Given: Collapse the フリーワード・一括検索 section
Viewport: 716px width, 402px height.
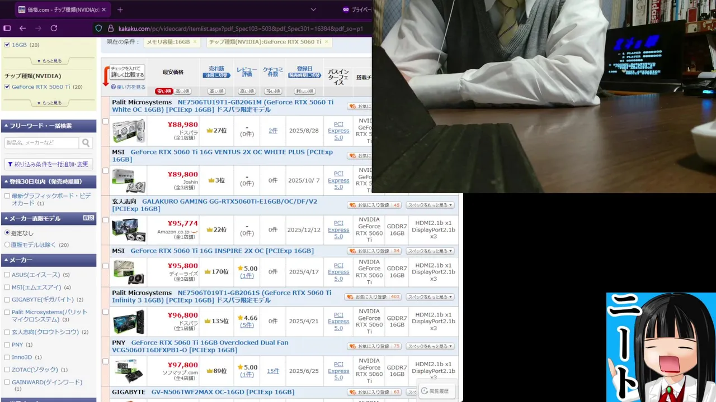Looking at the screenshot, I should pos(49,126).
